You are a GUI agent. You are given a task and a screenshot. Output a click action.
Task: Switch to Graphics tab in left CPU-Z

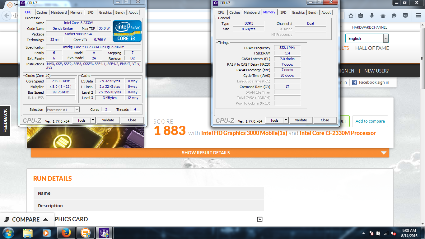(105, 12)
